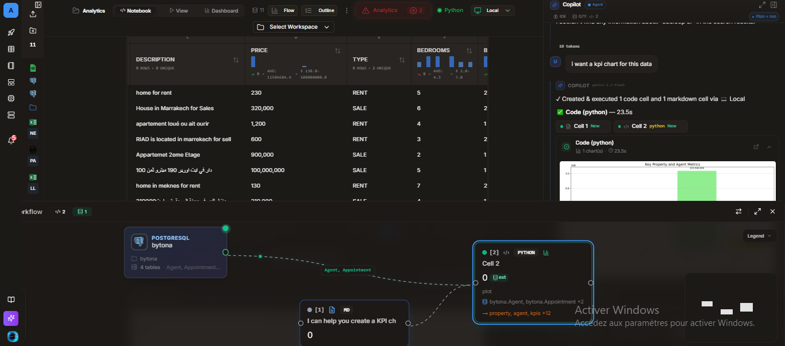Toggle Copilot Agent mode badge
This screenshot has height=346, width=785.
pos(597,5)
